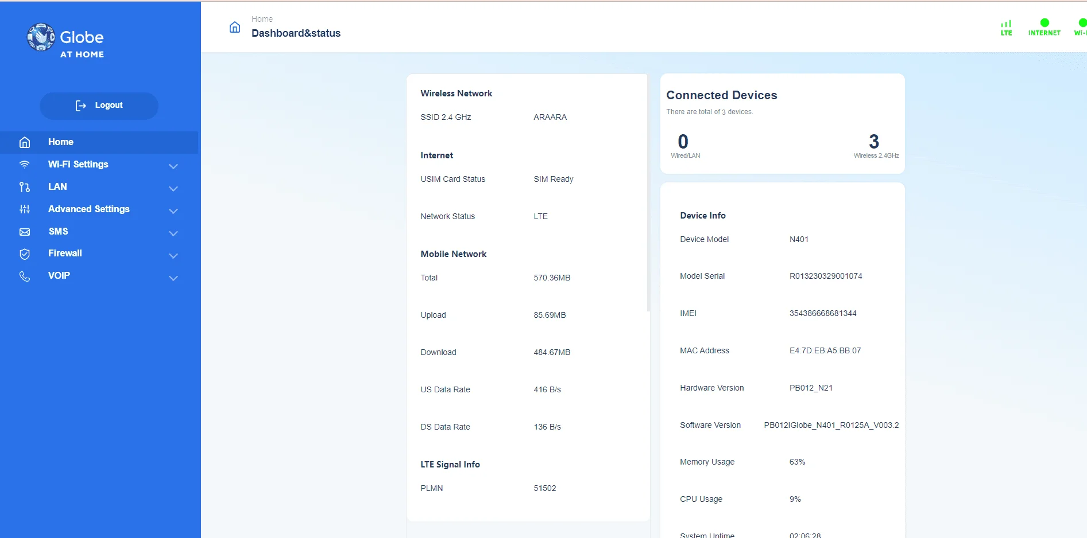Click the LAN network icon
Image resolution: width=1087 pixels, height=538 pixels.
click(25, 187)
